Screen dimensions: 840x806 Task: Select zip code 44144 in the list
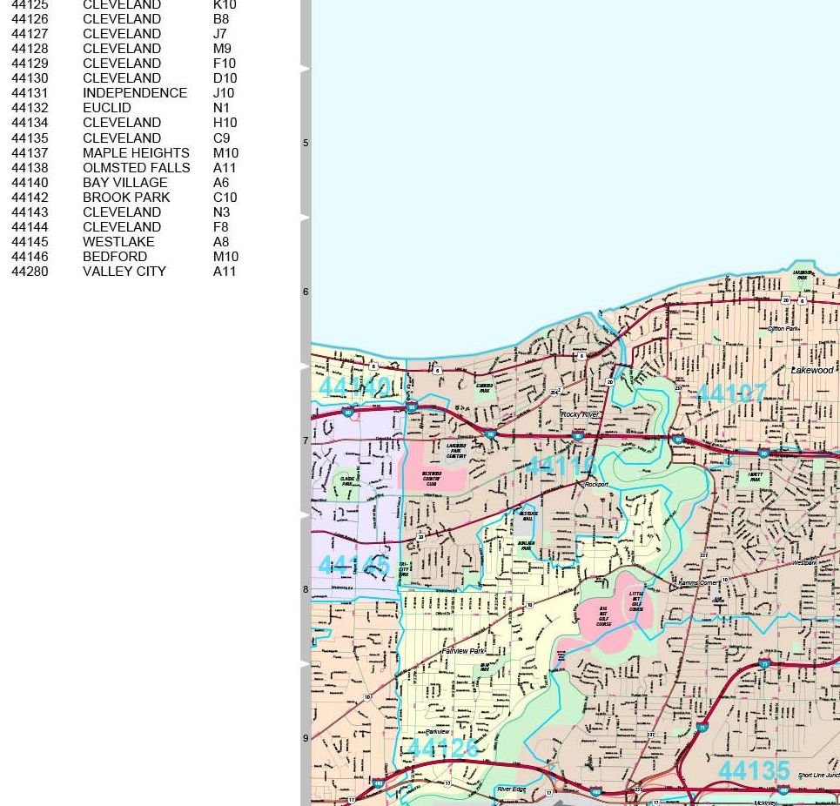(x=30, y=227)
